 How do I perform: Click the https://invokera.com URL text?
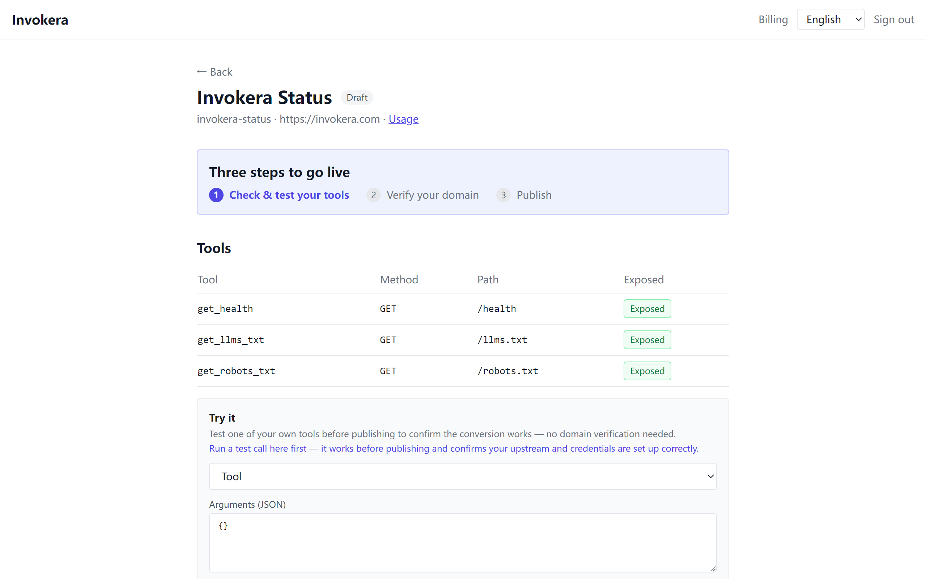330,119
